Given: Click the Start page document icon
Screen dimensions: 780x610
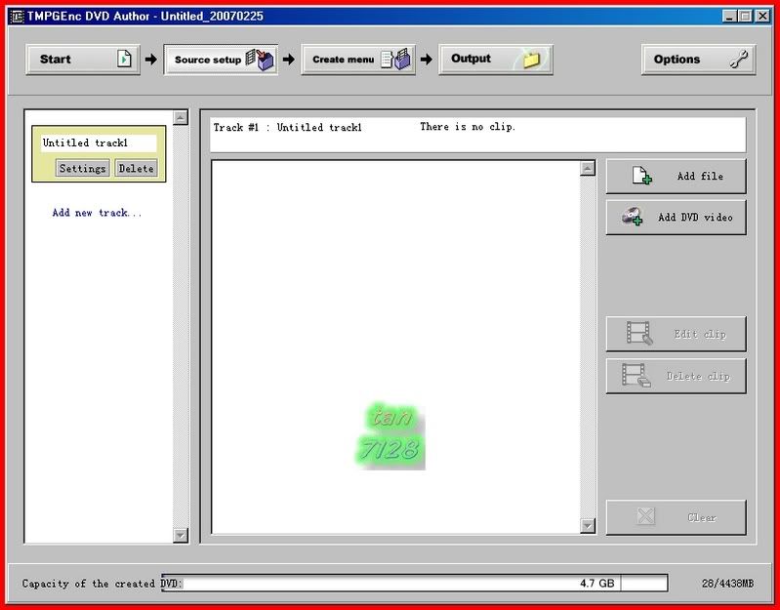Looking at the screenshot, I should (x=124, y=59).
